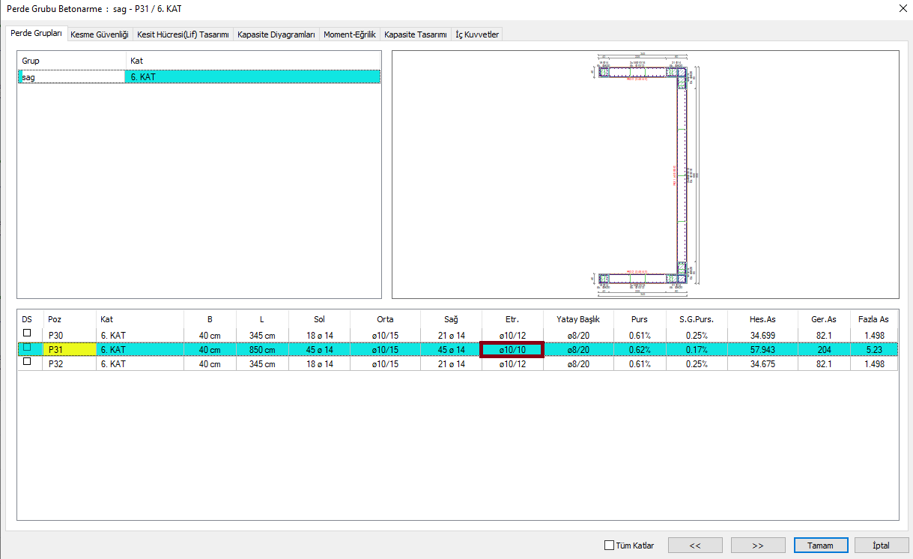
Task: Click the << previous button
Action: [x=695, y=546]
